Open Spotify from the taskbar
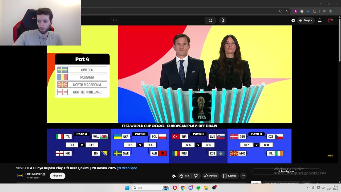The width and height of the screenshot is (341, 192). [198, 188]
